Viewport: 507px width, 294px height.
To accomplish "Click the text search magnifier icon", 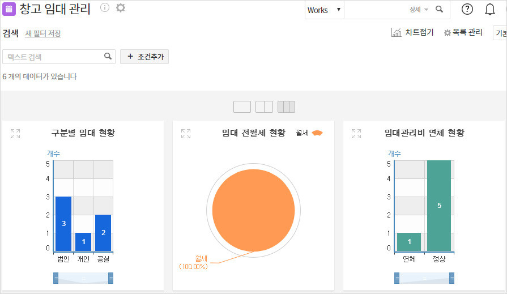I will coord(108,56).
